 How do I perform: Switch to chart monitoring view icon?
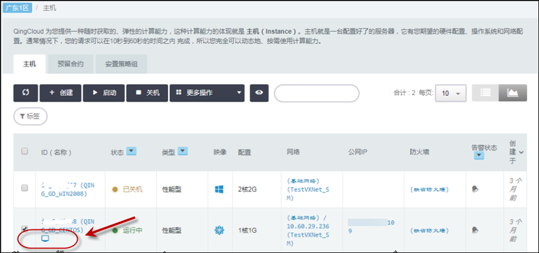coord(513,93)
